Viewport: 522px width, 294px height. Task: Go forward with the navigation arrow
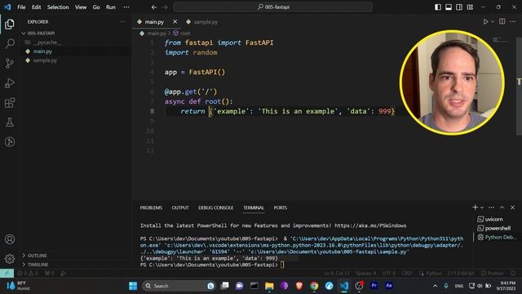coord(165,7)
